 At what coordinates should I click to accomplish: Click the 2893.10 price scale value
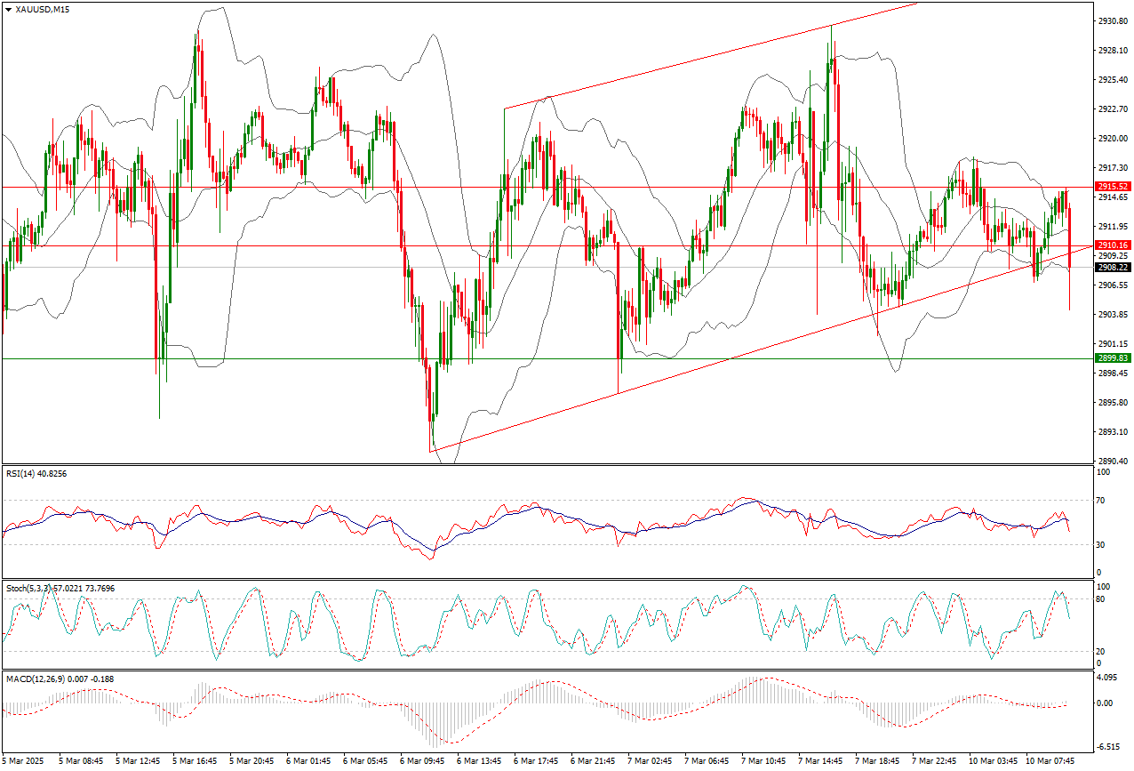pos(1114,432)
